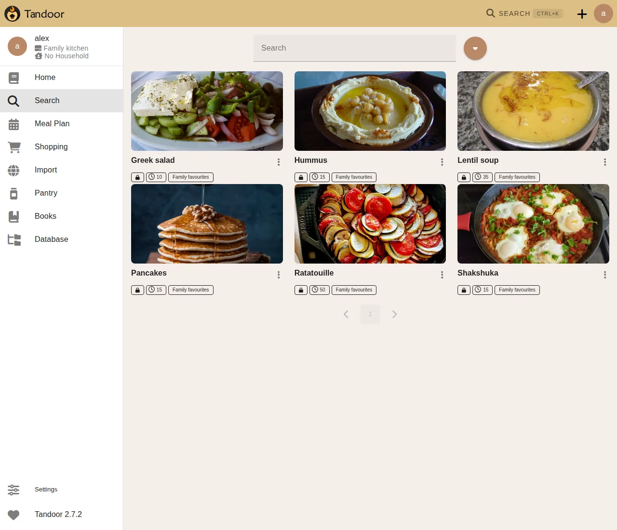Screen dimensions: 617x530
Task: Select Search in sidebar
Action: [62, 101]
